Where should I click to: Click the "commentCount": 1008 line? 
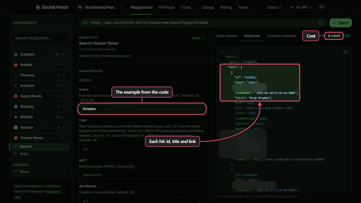point(251,118)
